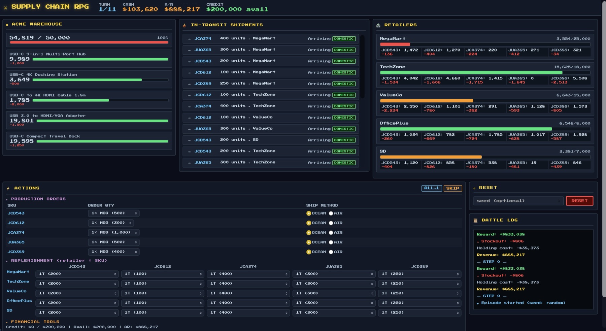
Task: Select OCEAN shipping for JCA374
Action: pos(309,233)
